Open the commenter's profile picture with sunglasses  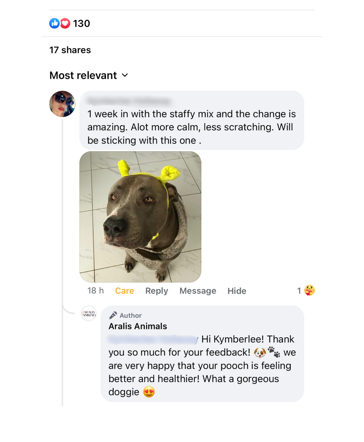click(x=62, y=104)
